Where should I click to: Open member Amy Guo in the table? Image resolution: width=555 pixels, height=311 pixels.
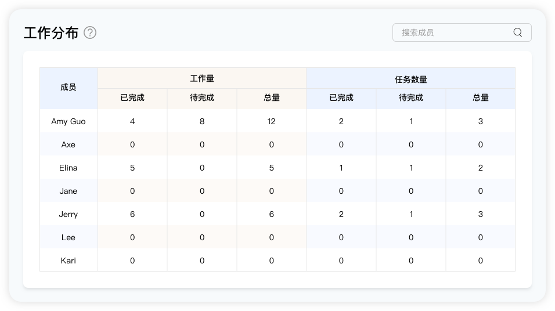coord(69,121)
